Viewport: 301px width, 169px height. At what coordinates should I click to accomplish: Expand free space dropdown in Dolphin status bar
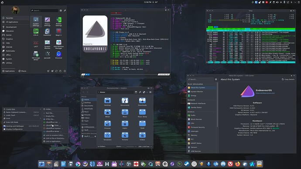coord(151,146)
